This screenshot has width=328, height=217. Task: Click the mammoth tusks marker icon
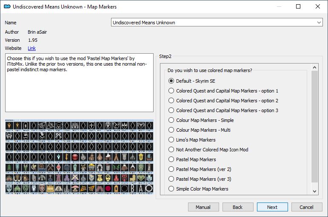click(x=17, y=178)
